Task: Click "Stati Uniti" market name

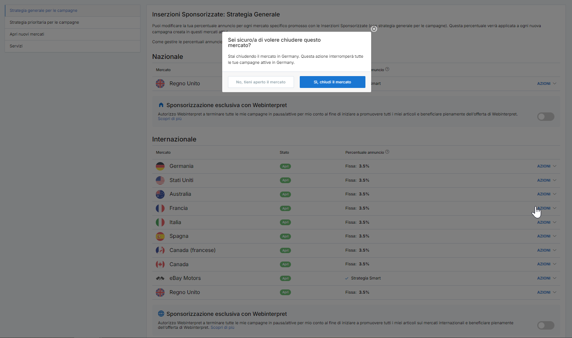Action: pyautogui.click(x=181, y=180)
